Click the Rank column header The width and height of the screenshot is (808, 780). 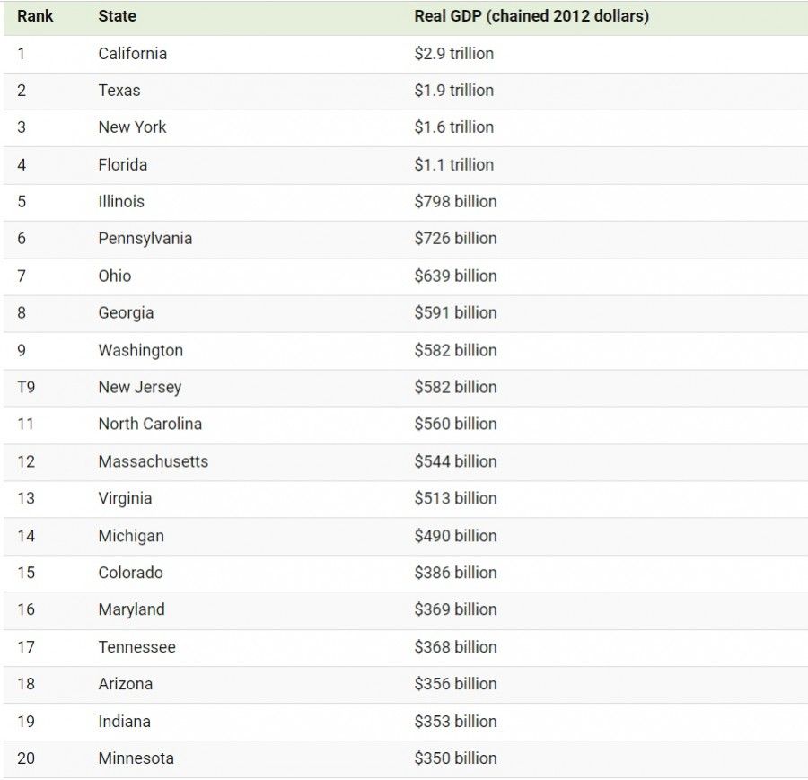click(35, 16)
